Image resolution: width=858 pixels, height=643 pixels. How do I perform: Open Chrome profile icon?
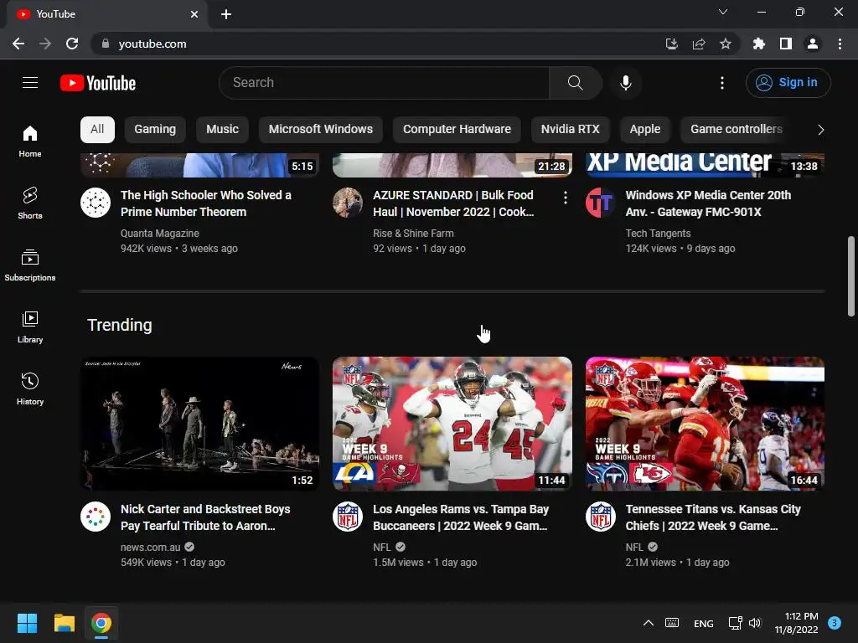(813, 44)
